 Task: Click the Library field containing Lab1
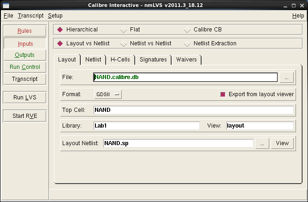point(147,126)
